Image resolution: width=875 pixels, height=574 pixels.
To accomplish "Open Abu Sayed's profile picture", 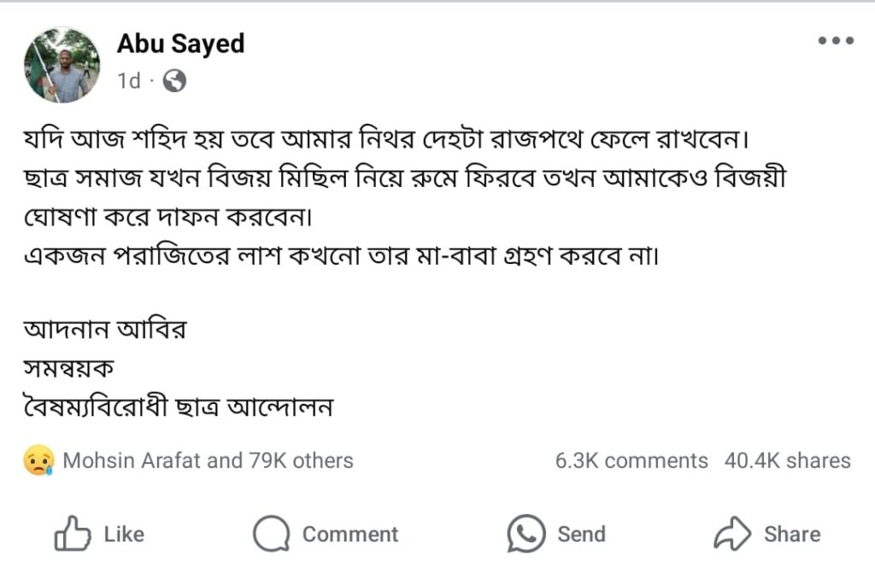I will (x=62, y=65).
